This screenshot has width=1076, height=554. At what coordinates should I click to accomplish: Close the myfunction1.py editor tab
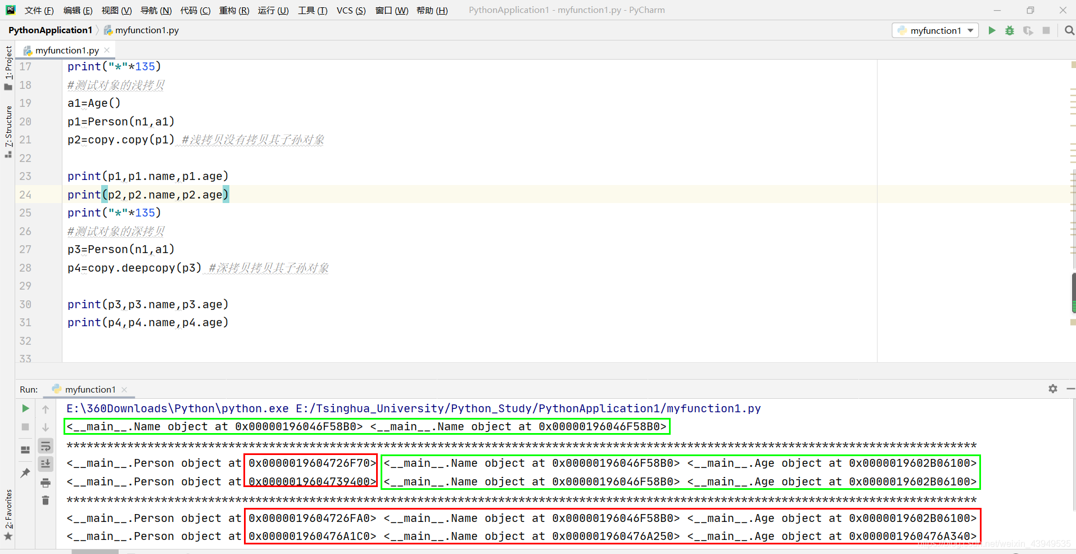point(107,50)
